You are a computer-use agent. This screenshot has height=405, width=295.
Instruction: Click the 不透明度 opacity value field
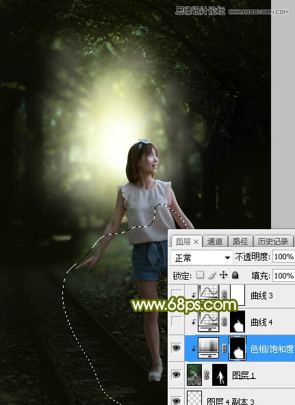coord(283,257)
